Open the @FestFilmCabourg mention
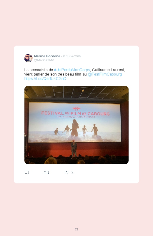 point(105,74)
